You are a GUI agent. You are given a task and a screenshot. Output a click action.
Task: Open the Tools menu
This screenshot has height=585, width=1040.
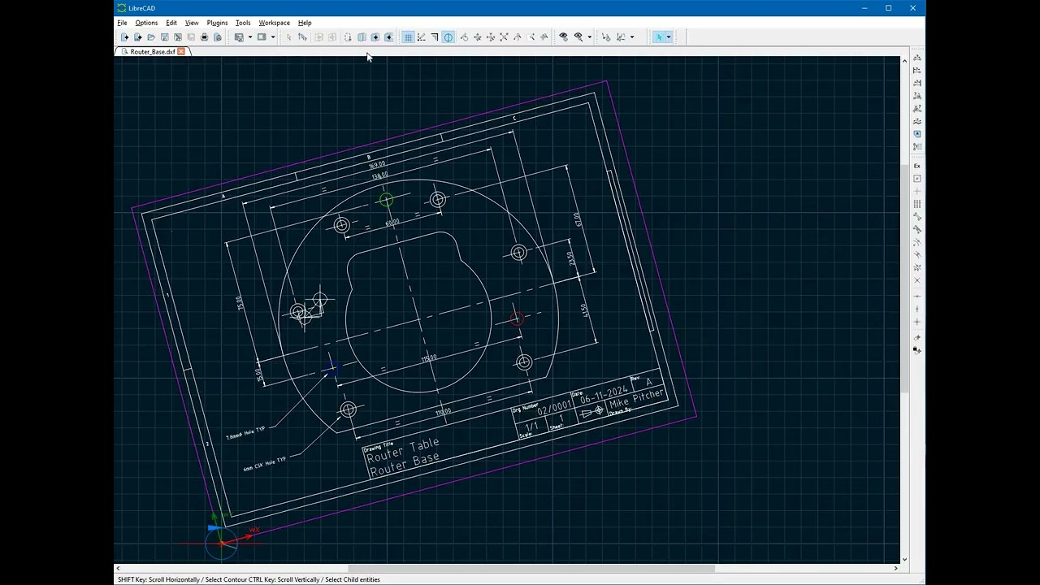tap(243, 23)
